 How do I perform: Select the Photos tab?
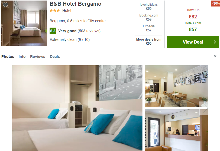pyautogui.click(x=8, y=57)
